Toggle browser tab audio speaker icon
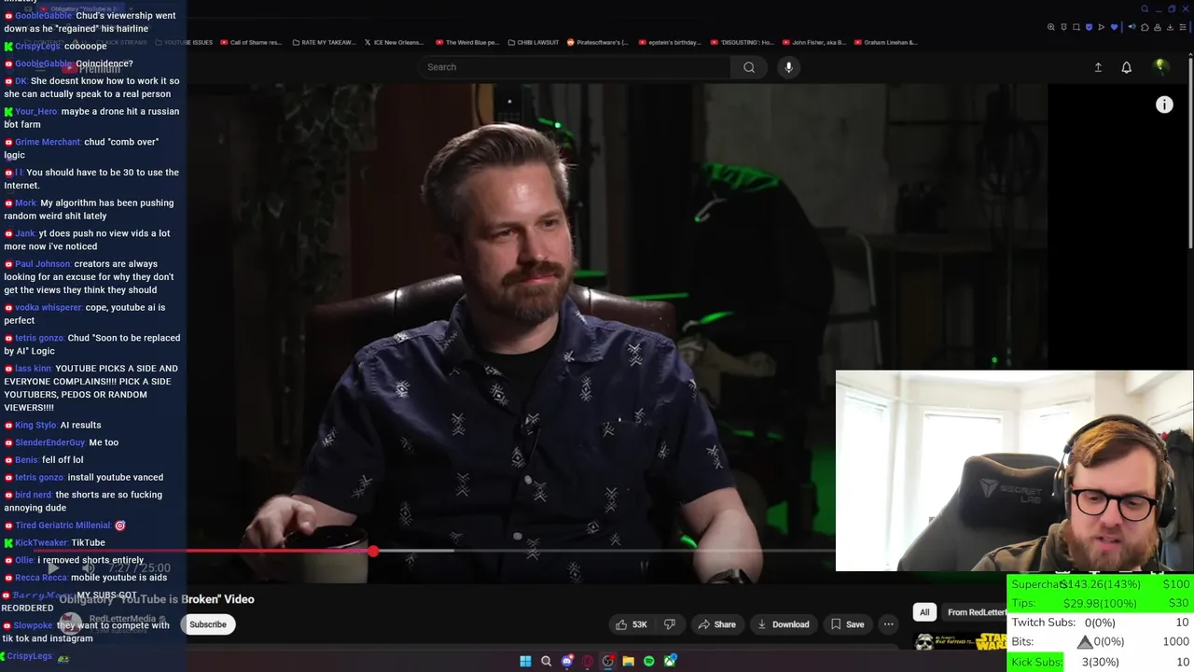The image size is (1194, 672). (x=1132, y=27)
